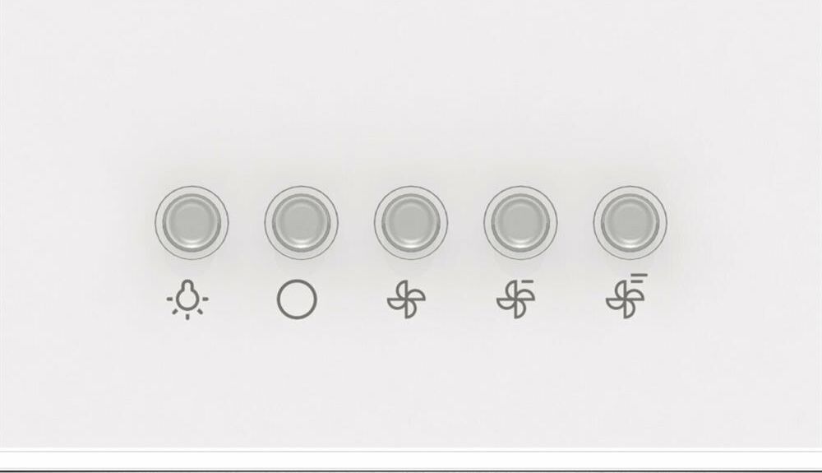Viewport: 822px width, 473px height.
Task: Tap the fourth push button from left
Action: [x=520, y=223]
